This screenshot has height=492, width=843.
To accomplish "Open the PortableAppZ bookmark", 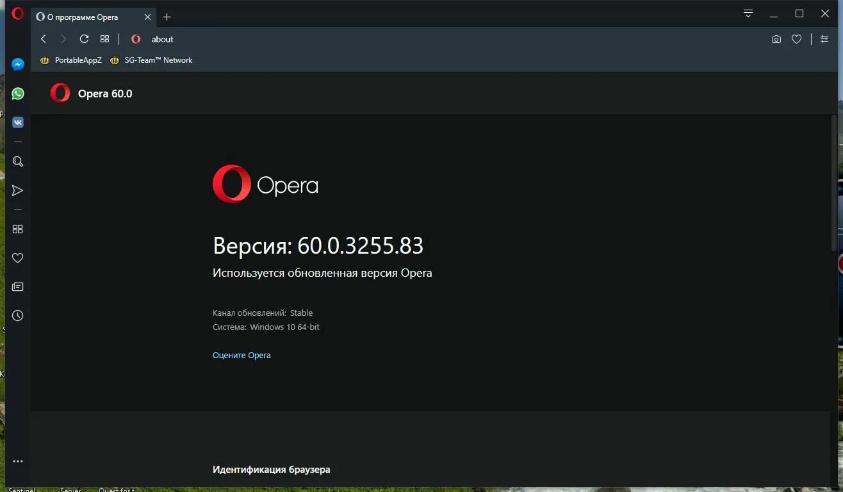I will 71,60.
